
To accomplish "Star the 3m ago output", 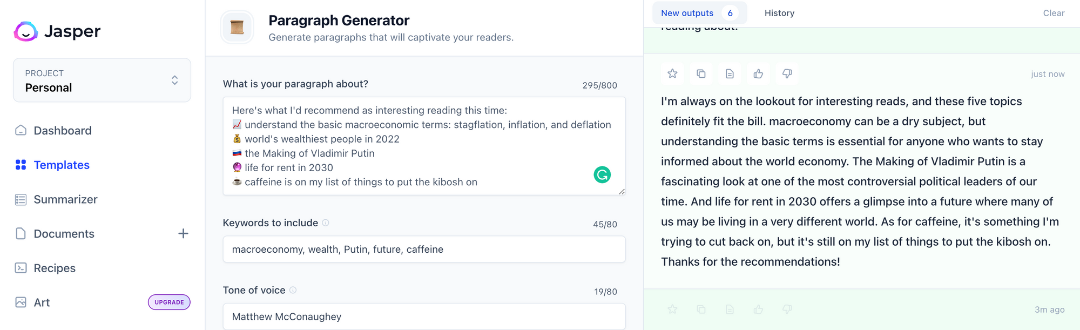I will pyautogui.click(x=672, y=309).
